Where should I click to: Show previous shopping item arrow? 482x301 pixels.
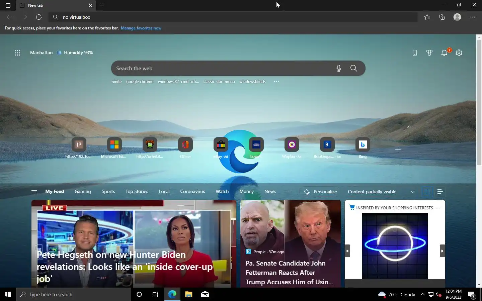347,251
